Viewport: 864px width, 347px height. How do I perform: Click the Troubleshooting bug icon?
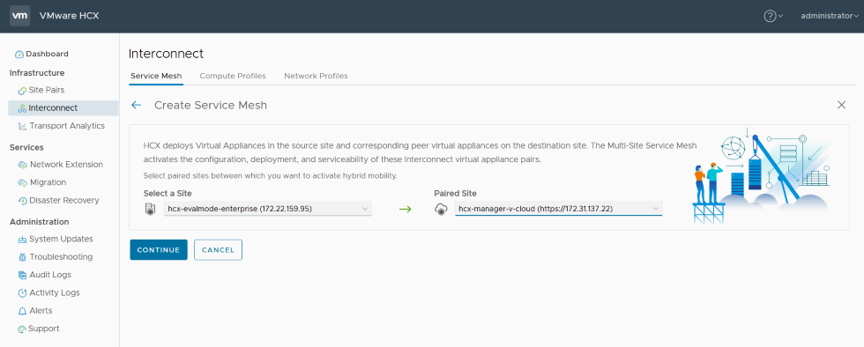pyautogui.click(x=23, y=257)
